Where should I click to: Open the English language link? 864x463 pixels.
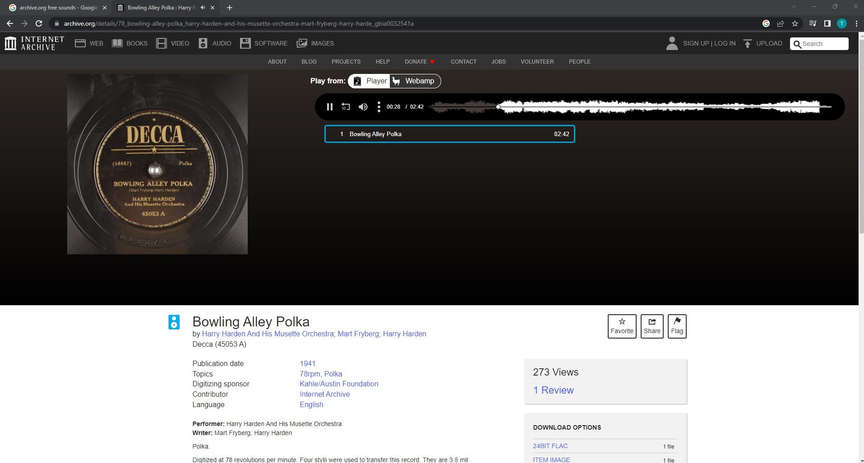coord(312,405)
